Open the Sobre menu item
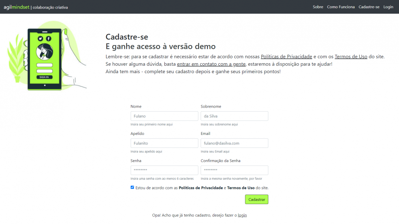This screenshot has width=399, height=224. pos(318,7)
